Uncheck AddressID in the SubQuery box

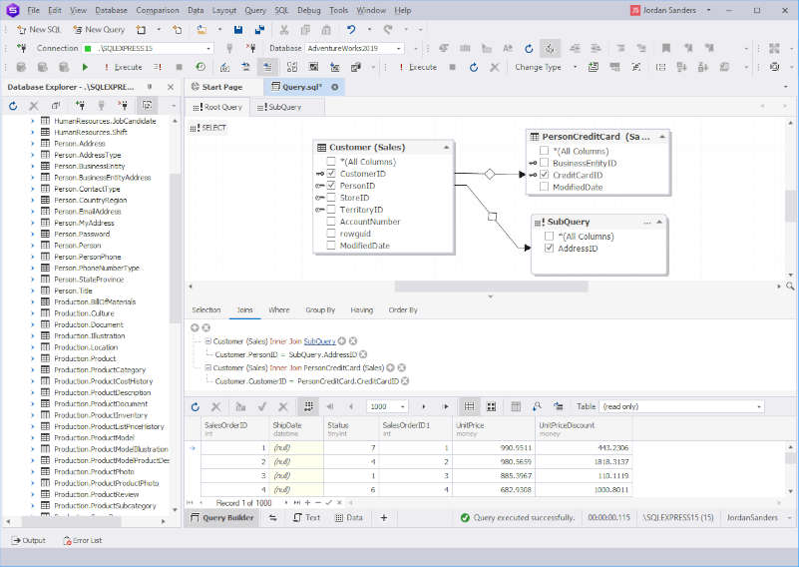click(550, 249)
